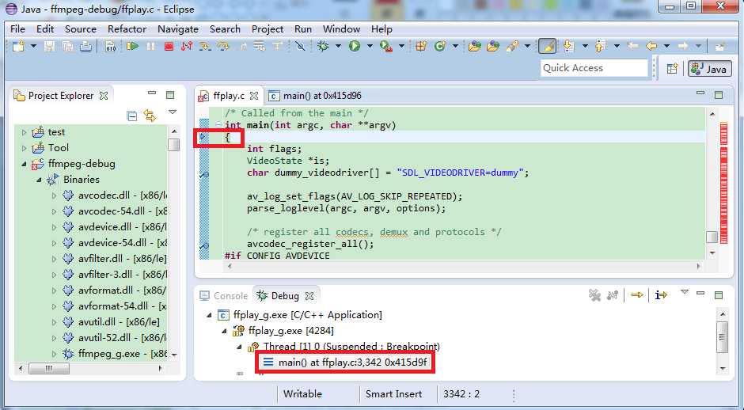The height and width of the screenshot is (410, 744).
Task: Click the External Tools run icon
Action: tap(386, 46)
